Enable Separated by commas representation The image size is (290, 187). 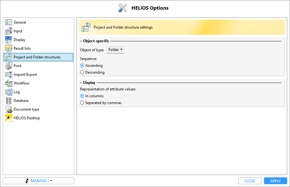(82, 103)
